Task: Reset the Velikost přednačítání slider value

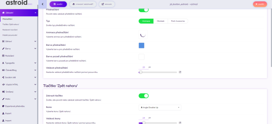Action: 180,72
